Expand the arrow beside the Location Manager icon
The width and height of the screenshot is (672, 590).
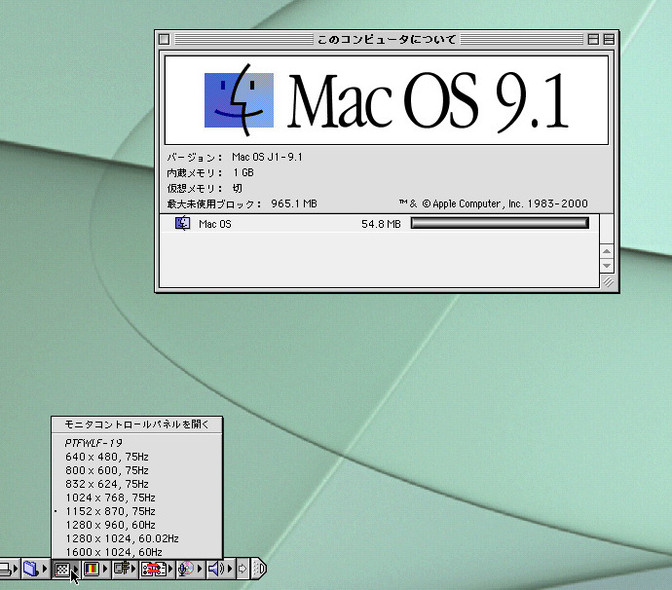coord(170,569)
